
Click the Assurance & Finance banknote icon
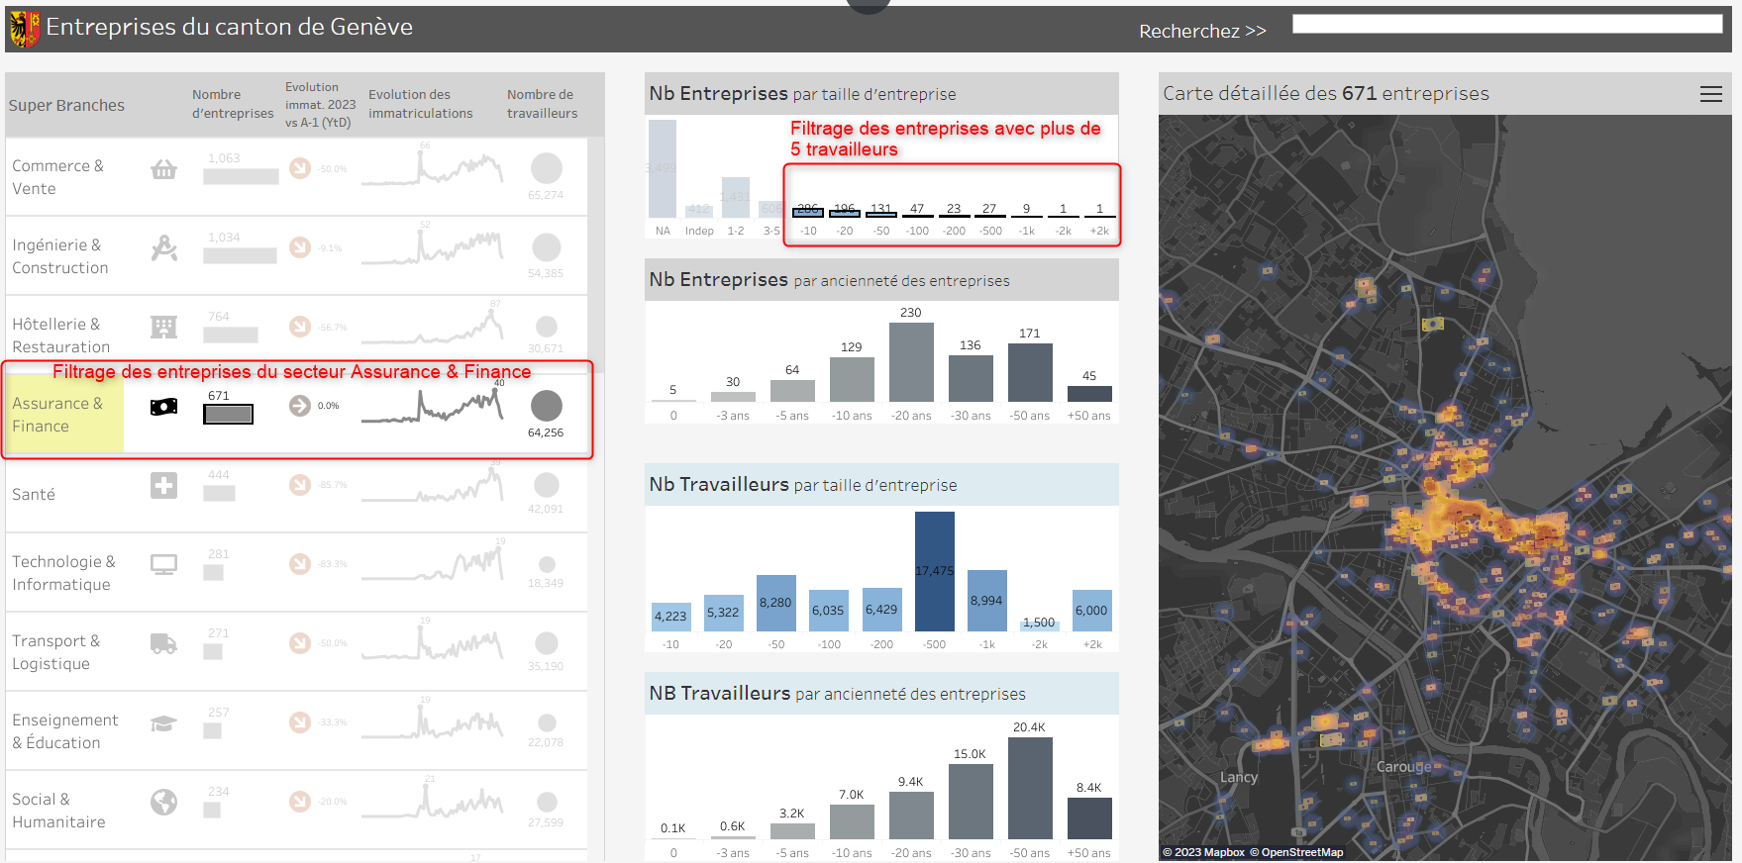coord(163,406)
